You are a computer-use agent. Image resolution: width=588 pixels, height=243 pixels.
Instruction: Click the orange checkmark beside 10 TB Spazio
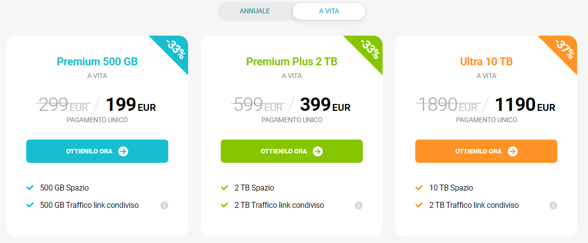(419, 188)
